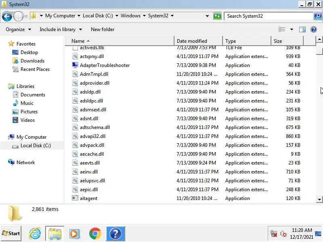Image resolution: width=323 pixels, height=242 pixels.
Task: Open the Pictures library
Action: (29, 112)
